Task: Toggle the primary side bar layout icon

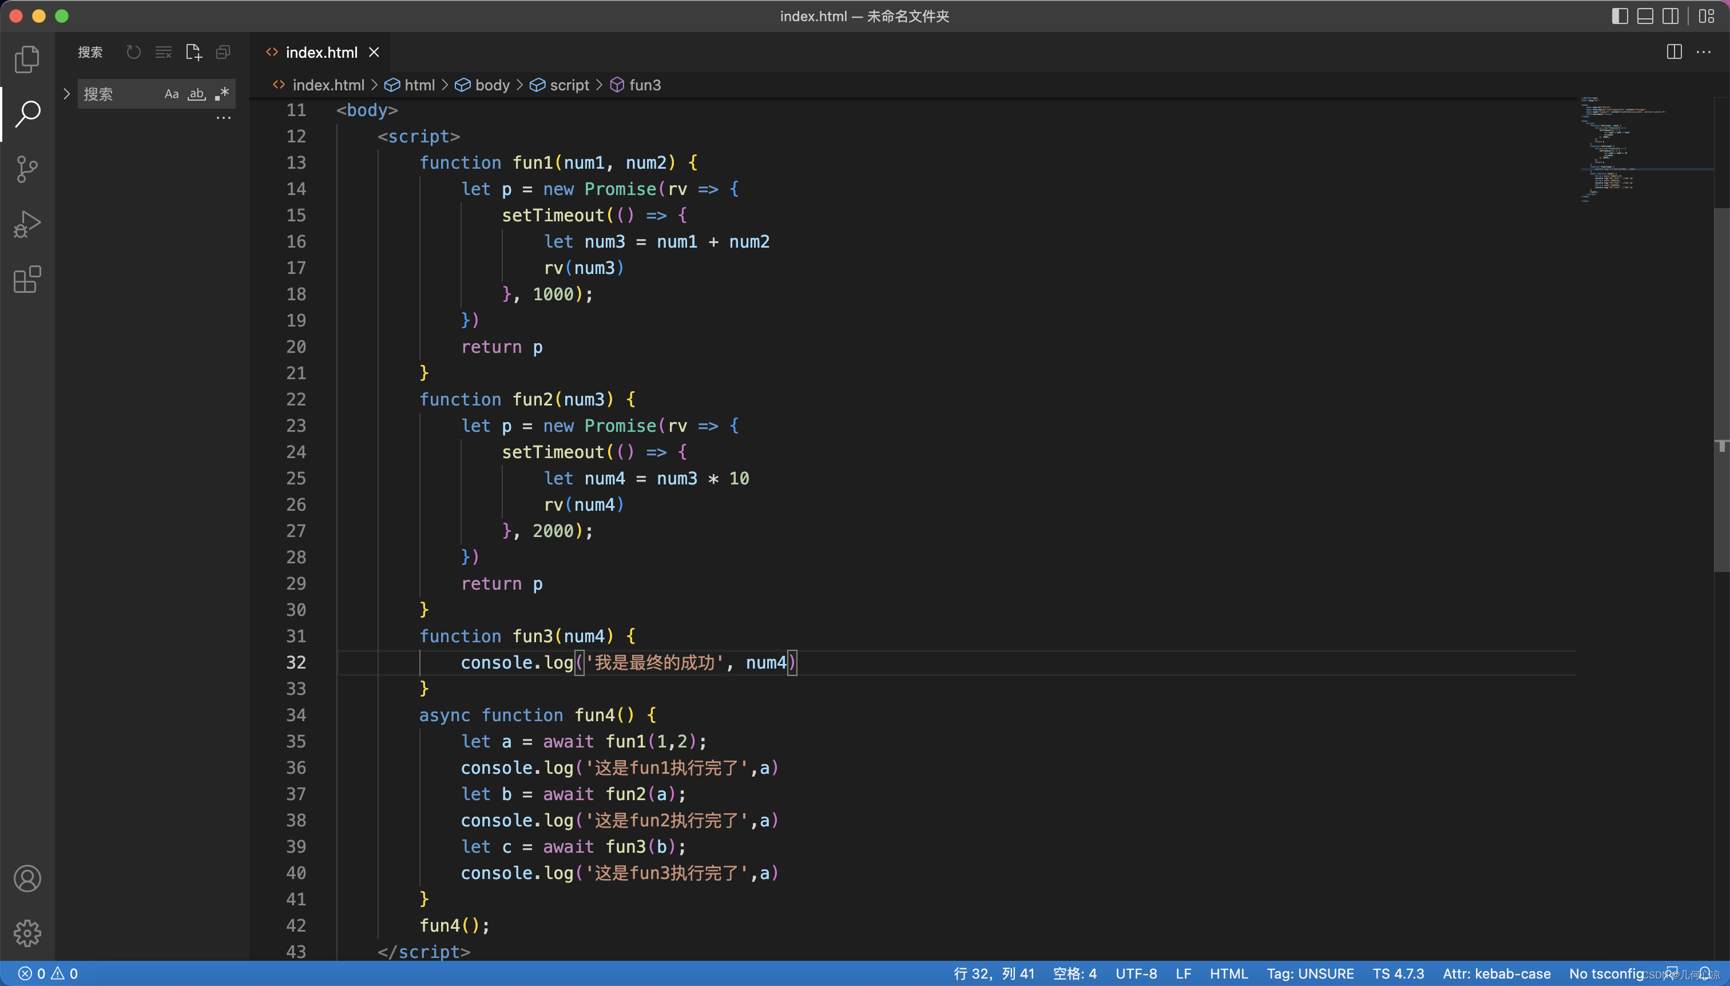Action: [1620, 16]
